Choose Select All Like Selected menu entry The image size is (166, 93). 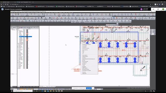click(86, 48)
